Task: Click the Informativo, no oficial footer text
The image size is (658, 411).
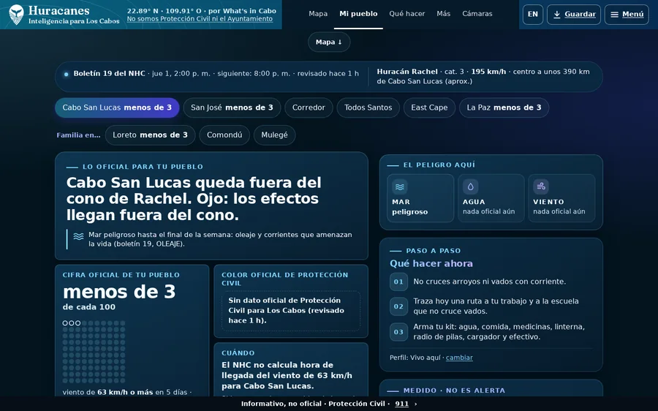Action: 281,404
